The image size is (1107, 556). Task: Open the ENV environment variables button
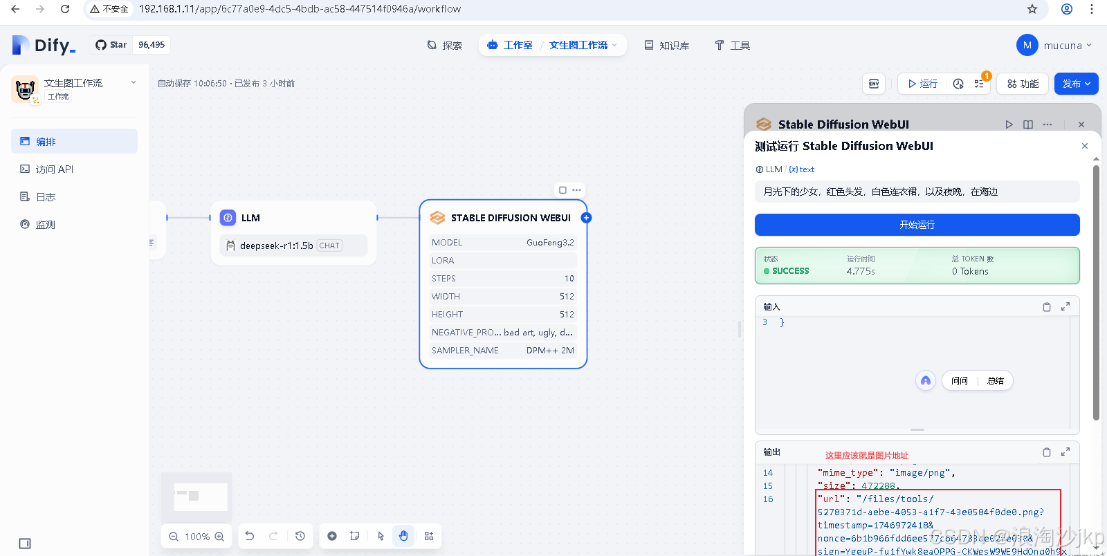(874, 84)
